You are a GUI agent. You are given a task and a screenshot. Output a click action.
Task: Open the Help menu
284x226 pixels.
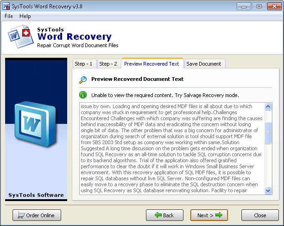pos(25,16)
